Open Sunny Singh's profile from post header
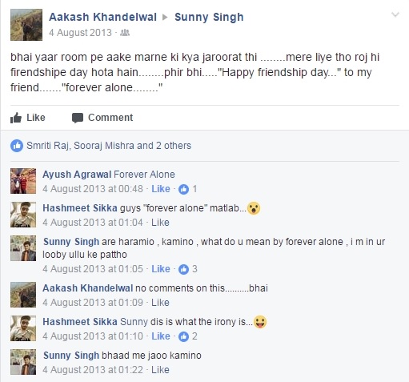Image resolution: width=409 pixels, height=382 pixels. (x=209, y=17)
